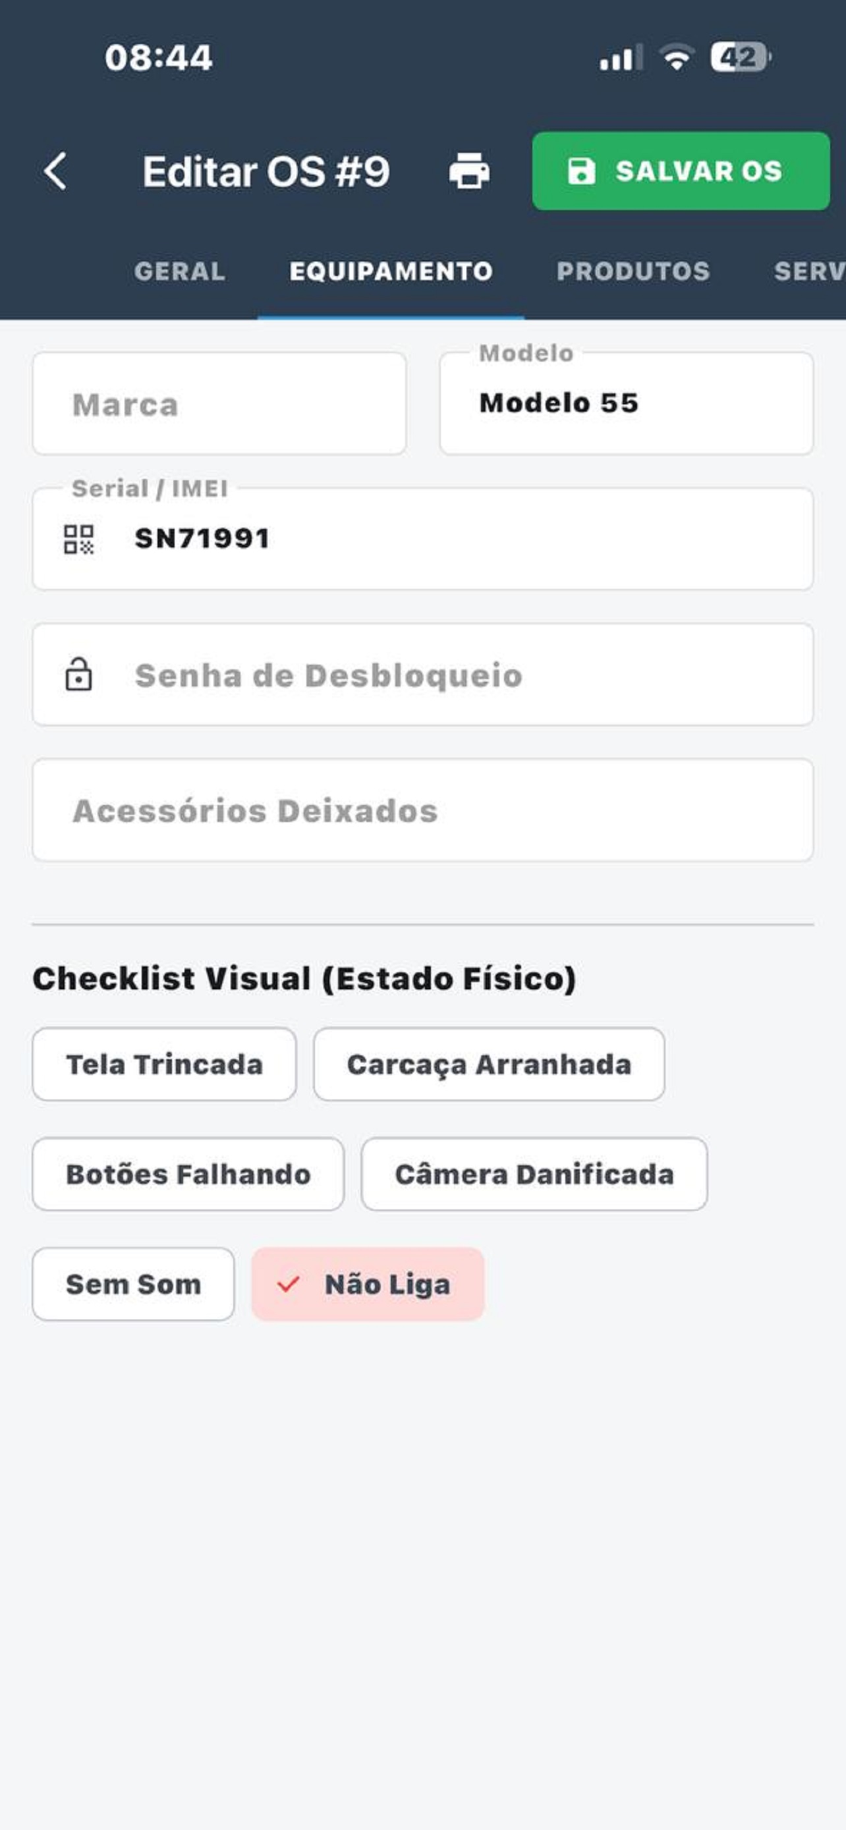Deselect the checked Não Liga chip

pos(368,1285)
